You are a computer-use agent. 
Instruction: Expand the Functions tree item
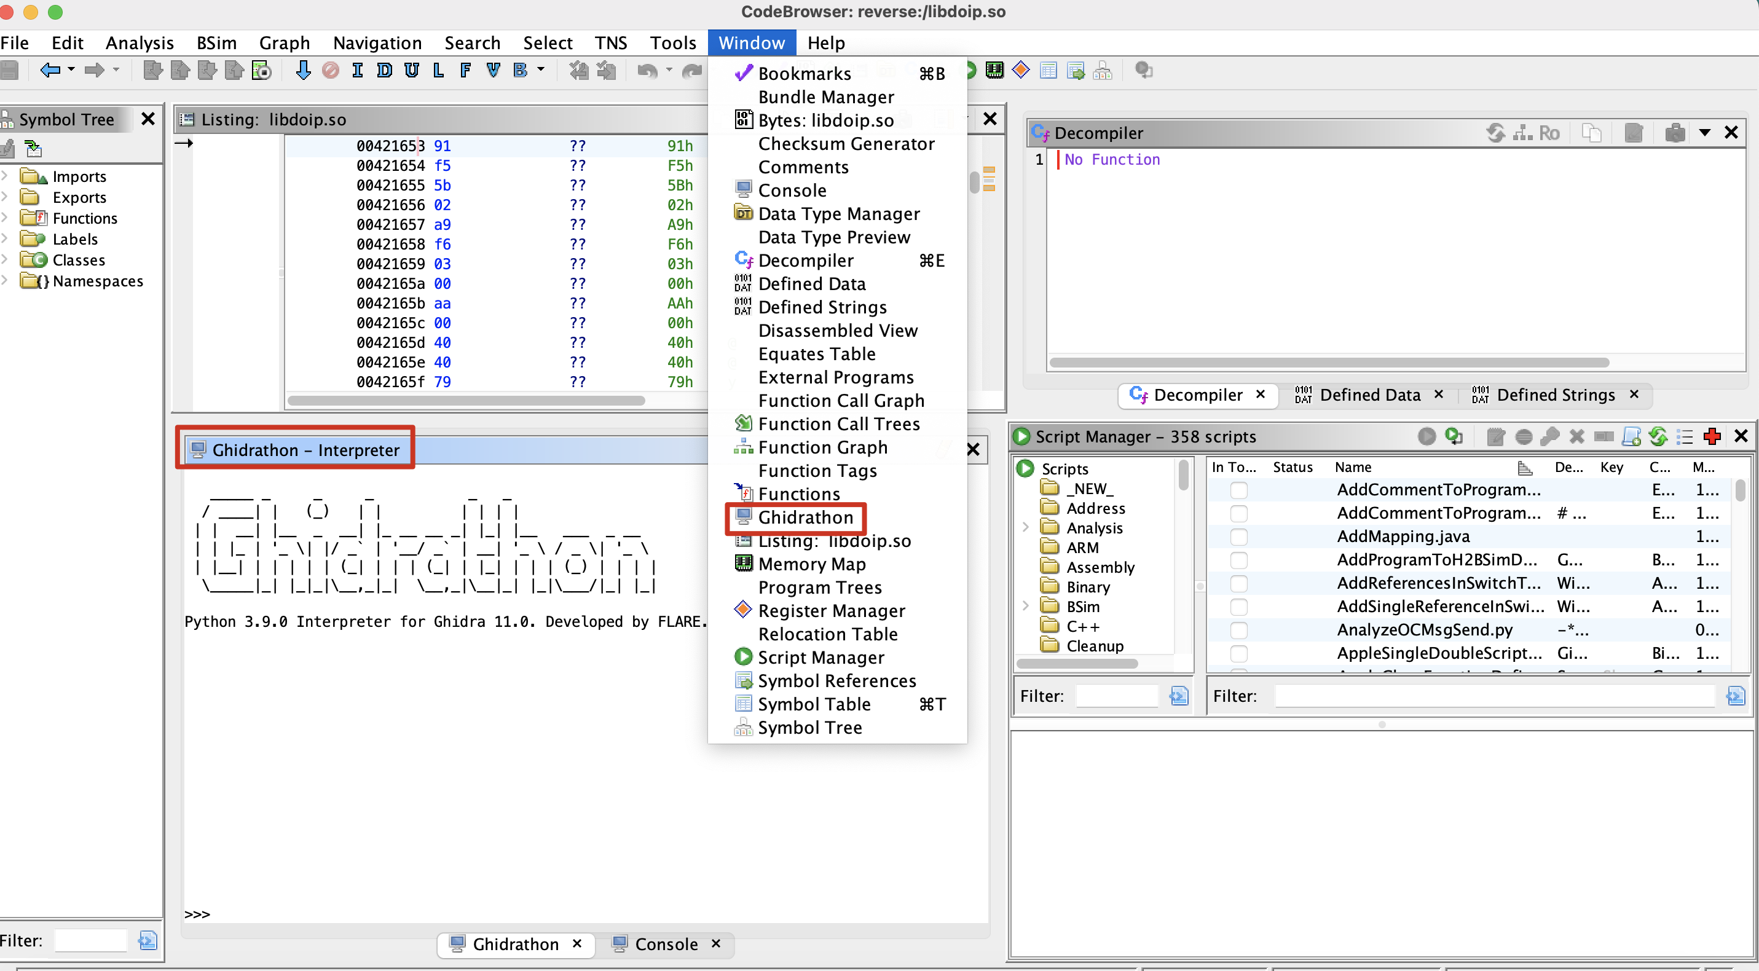click(10, 219)
